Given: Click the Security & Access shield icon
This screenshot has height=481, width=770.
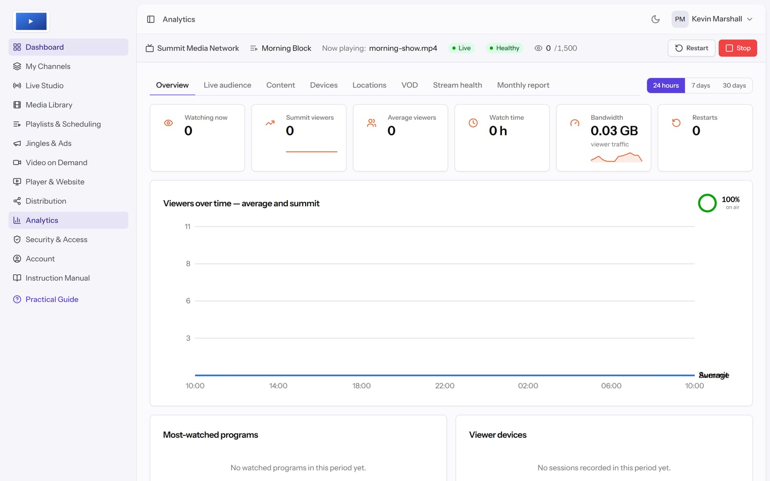Looking at the screenshot, I should [x=17, y=240].
